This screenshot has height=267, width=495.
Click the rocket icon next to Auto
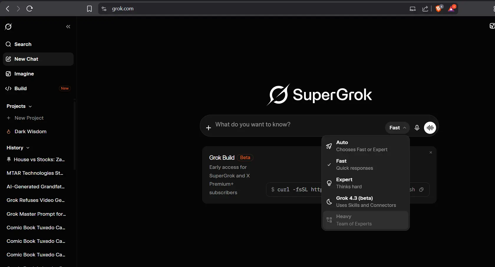tap(329, 146)
